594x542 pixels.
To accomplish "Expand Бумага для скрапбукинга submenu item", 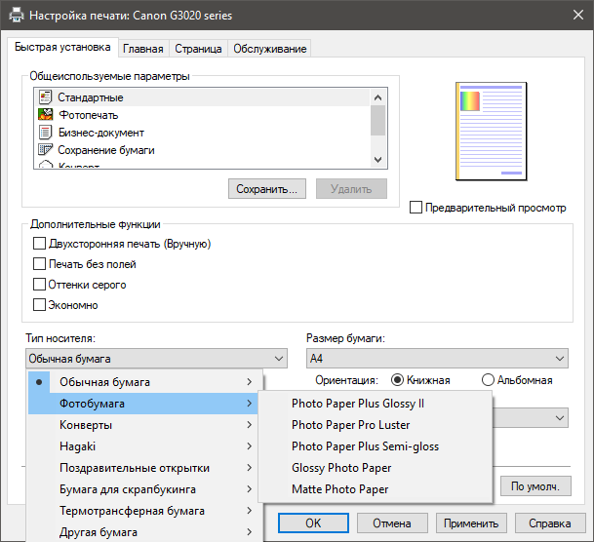I will (142, 489).
